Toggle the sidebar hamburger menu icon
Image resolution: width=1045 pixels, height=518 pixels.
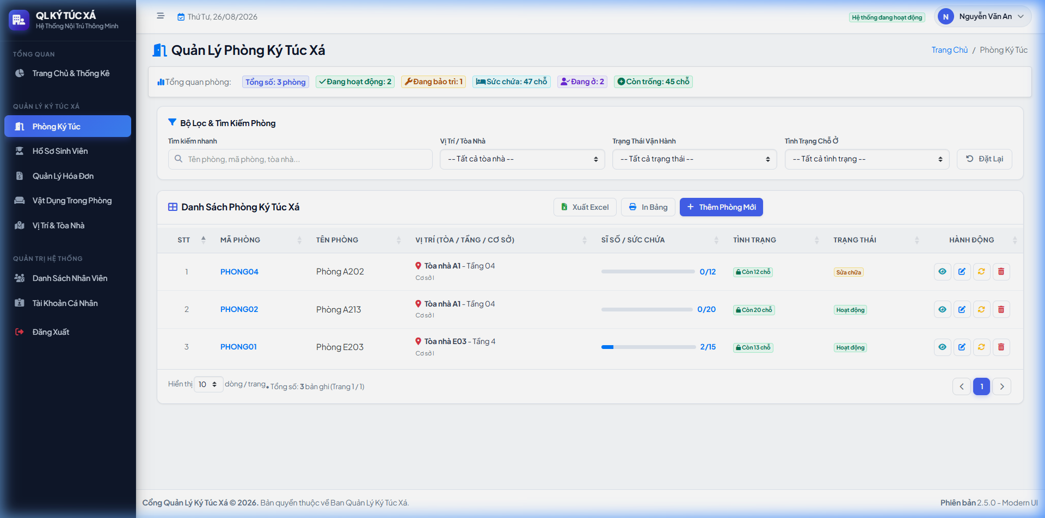[x=161, y=16]
